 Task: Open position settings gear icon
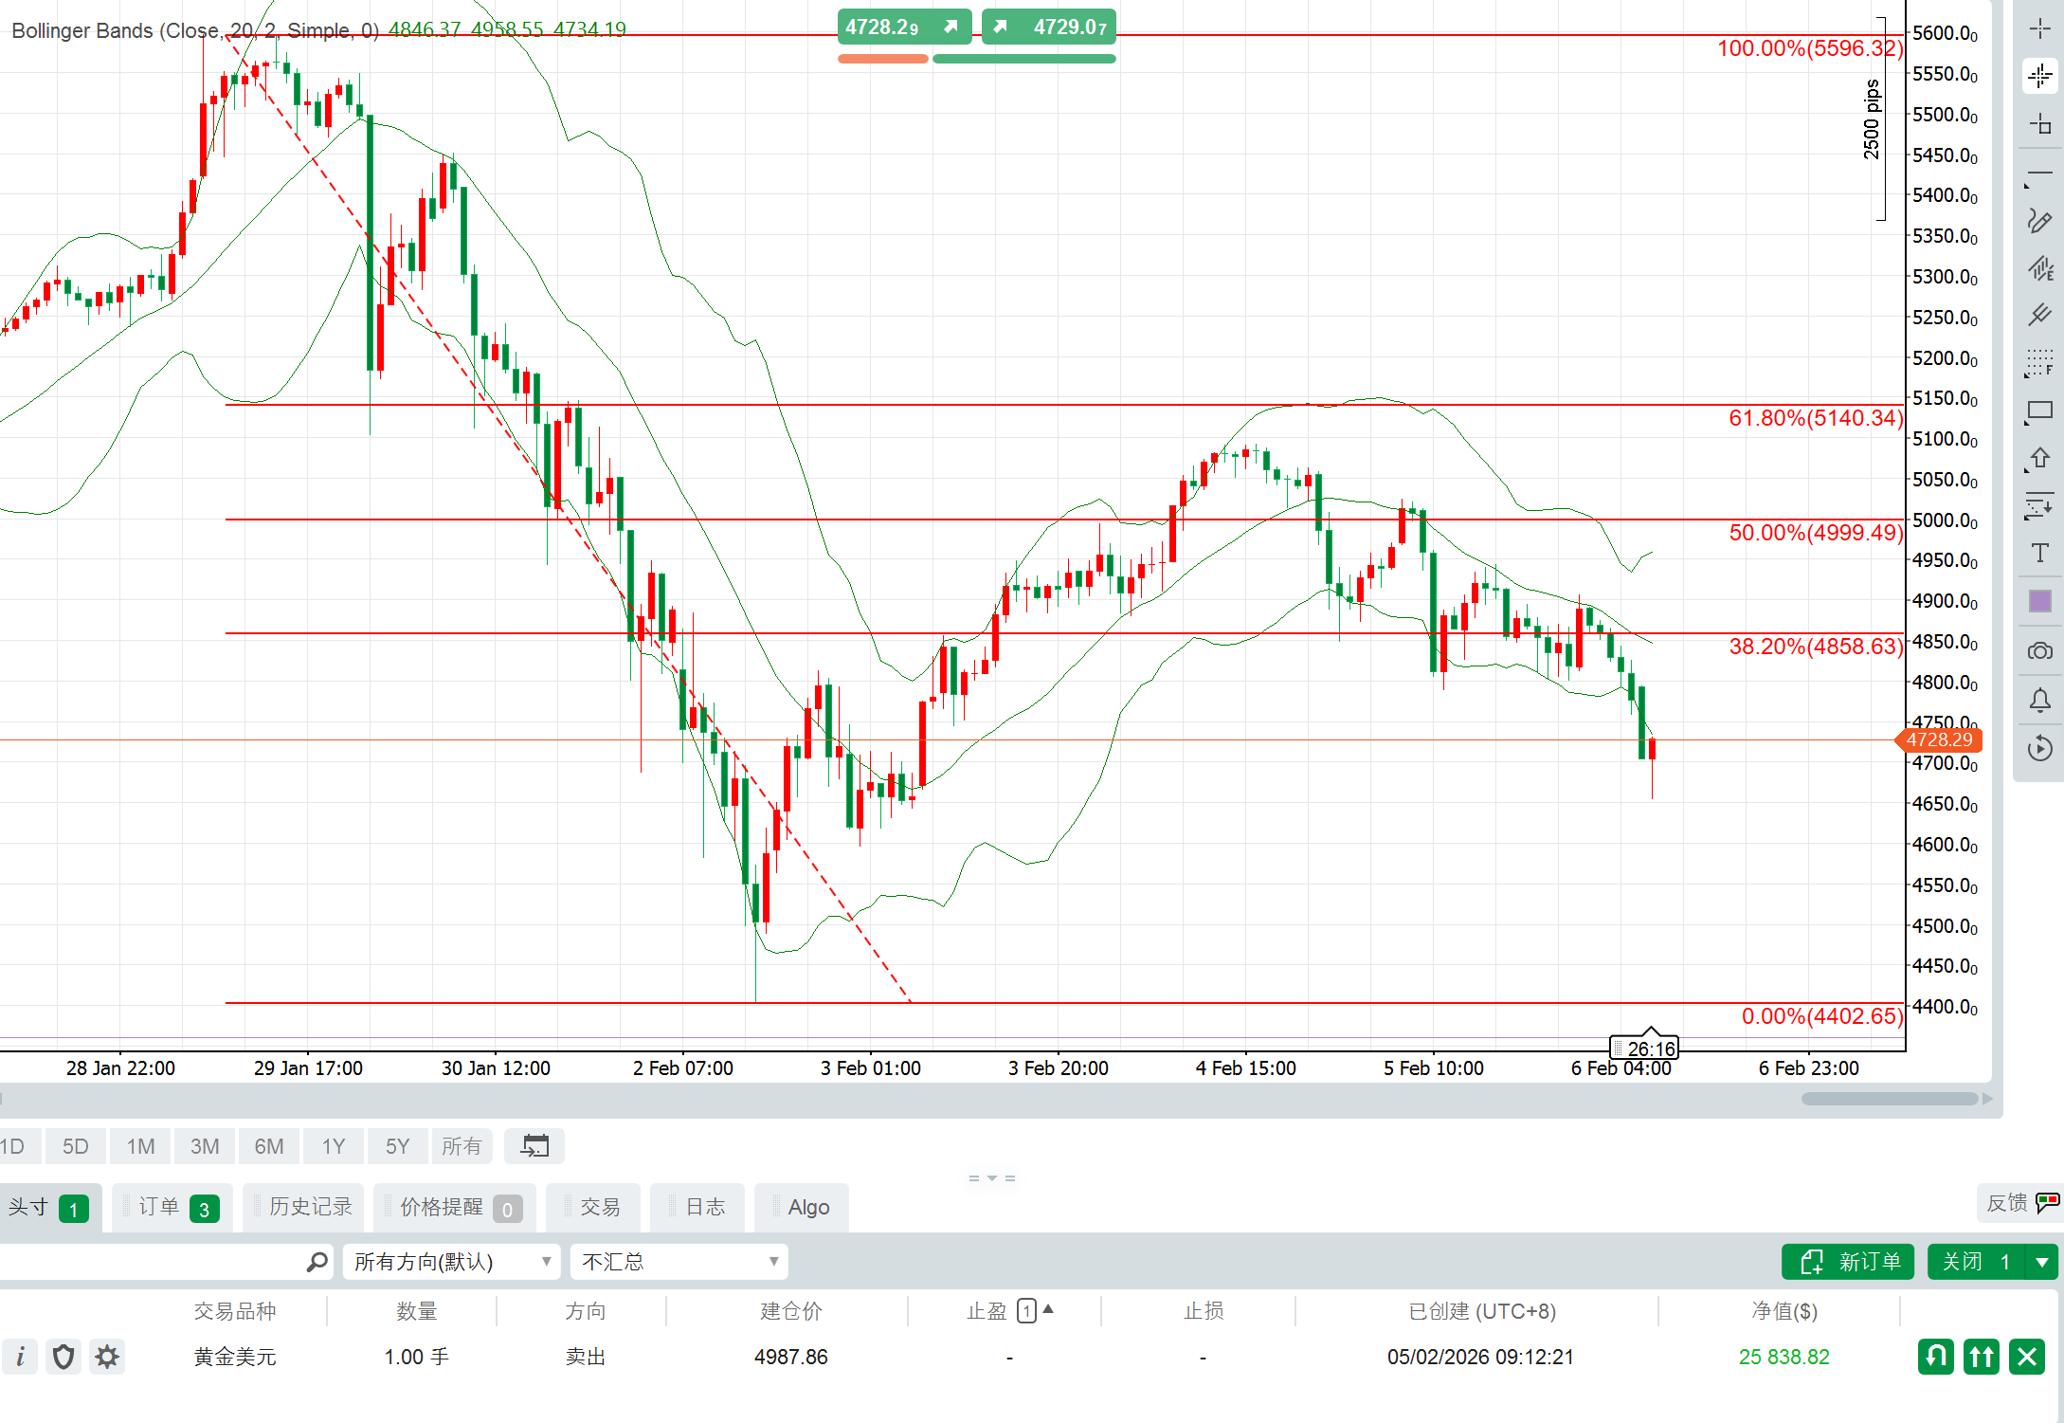pos(107,1357)
